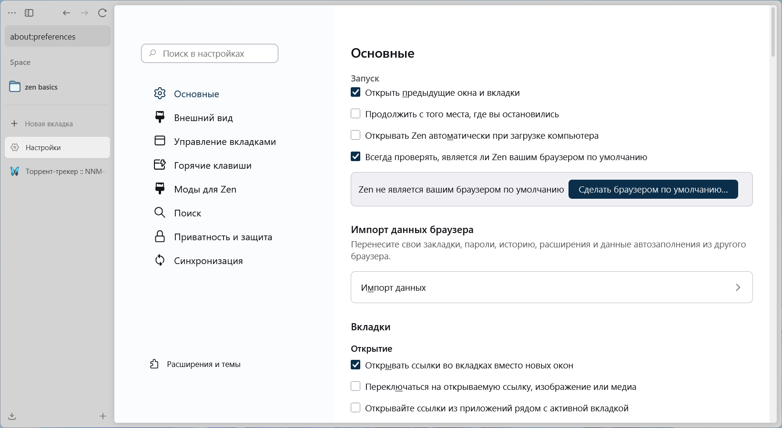The height and width of the screenshot is (428, 782).
Task: Open the Внешний вид settings section
Action: click(203, 117)
